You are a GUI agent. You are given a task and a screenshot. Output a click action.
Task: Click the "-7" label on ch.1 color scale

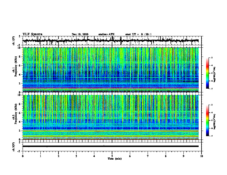coord(211,89)
